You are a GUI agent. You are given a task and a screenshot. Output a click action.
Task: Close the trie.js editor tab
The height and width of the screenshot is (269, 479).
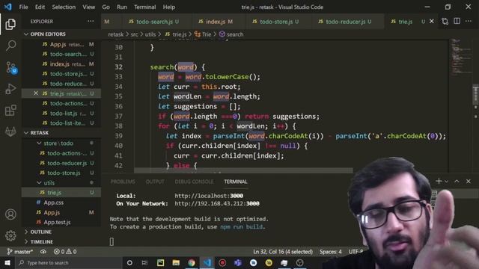pos(431,21)
